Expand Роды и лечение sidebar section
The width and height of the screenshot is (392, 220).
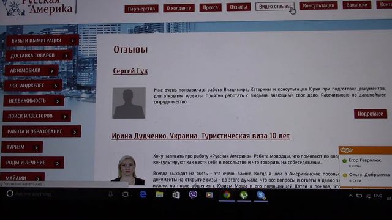click(32, 163)
